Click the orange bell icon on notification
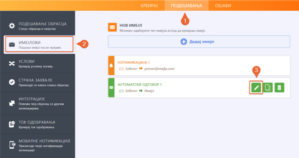299x158 pixels. click(111, 66)
